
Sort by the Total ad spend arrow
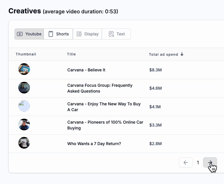pos(182,54)
